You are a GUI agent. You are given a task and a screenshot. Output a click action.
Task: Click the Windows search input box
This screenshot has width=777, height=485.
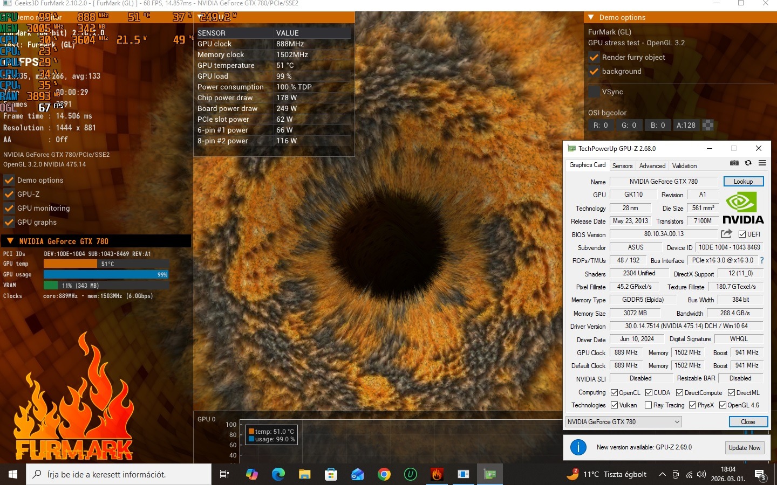pyautogui.click(x=119, y=474)
